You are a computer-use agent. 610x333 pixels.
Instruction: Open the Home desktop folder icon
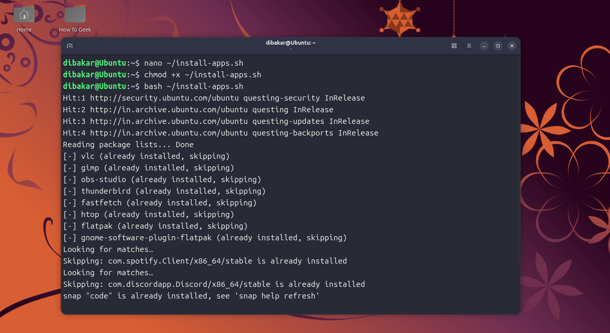[24, 18]
